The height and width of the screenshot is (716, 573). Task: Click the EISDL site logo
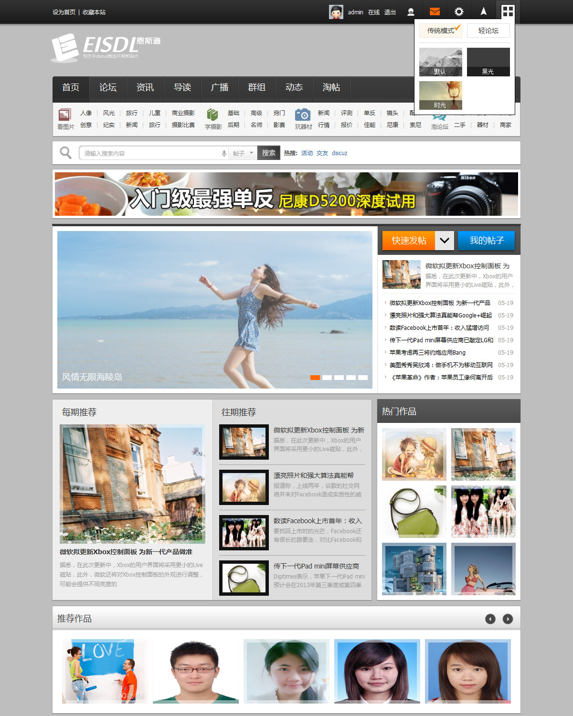point(106,48)
